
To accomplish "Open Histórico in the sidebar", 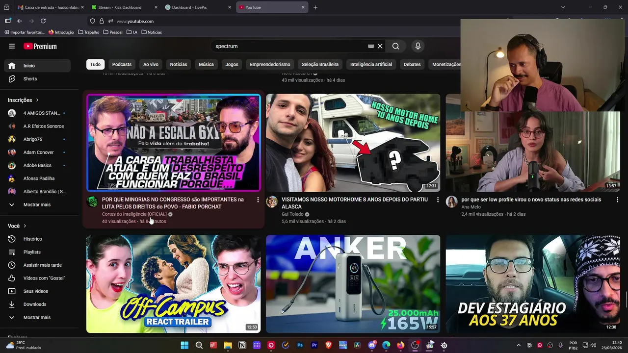I will point(37,239).
